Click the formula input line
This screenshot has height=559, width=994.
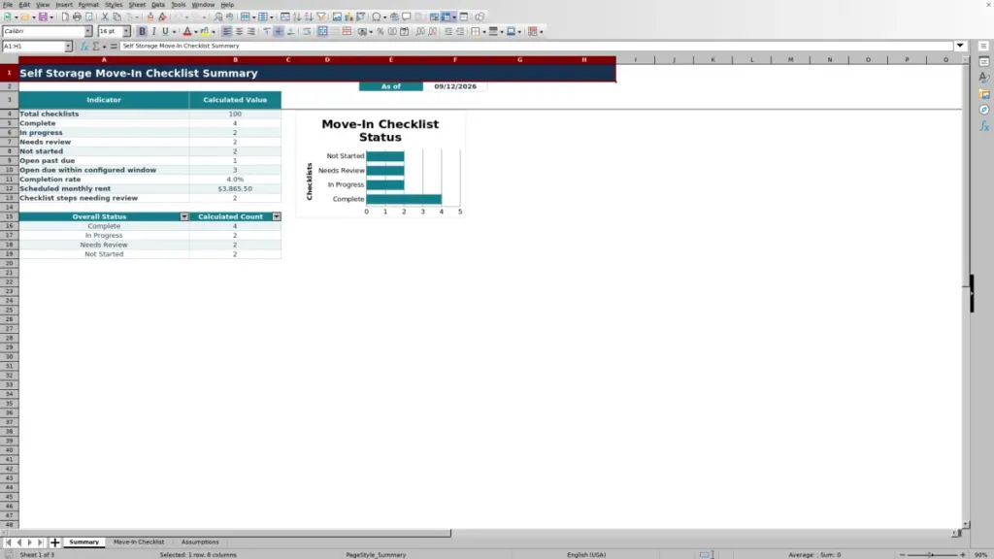(536, 47)
